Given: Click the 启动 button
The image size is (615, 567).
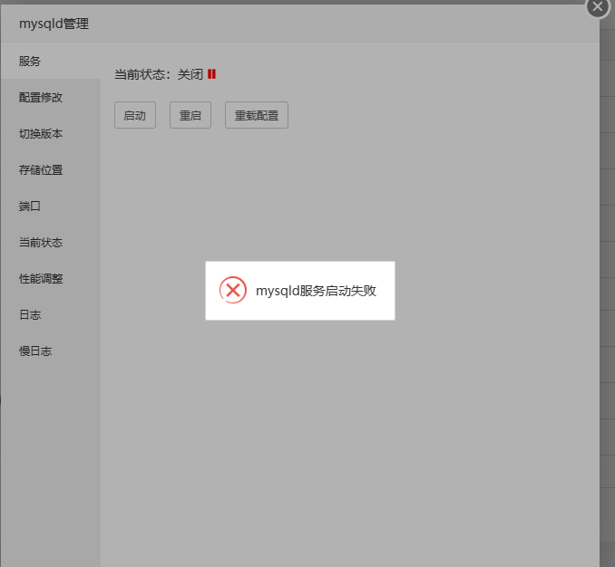Looking at the screenshot, I should point(135,115).
